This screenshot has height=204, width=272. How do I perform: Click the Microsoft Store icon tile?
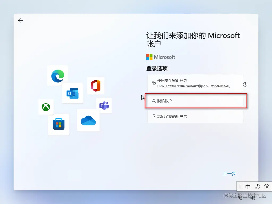point(59,124)
